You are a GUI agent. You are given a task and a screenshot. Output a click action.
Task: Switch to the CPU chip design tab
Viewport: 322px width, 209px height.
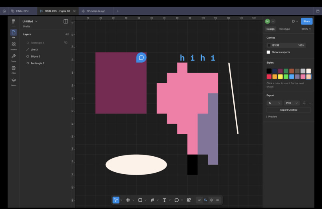[x=96, y=11]
